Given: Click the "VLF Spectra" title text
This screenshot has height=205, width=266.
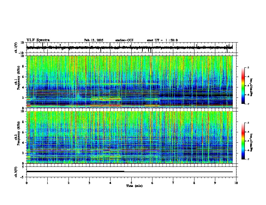Looking at the screenshot, I should [38, 40].
